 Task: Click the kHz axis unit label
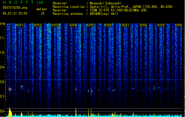tap(3, 24)
